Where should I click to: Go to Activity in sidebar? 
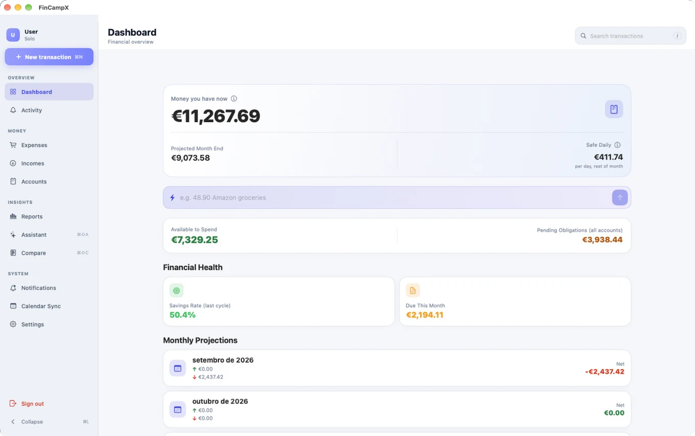click(49, 110)
